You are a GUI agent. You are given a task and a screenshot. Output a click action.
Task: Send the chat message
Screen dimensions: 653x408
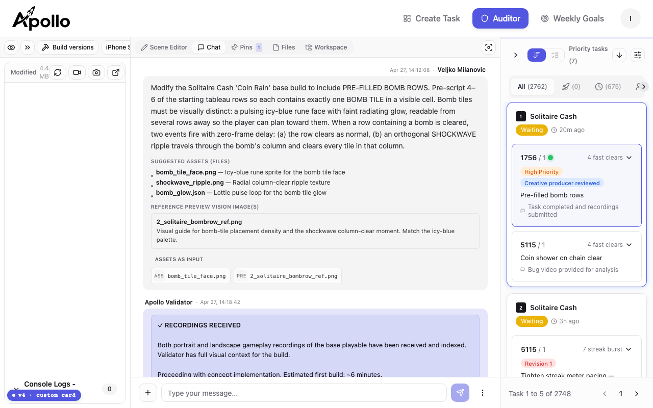(460, 393)
